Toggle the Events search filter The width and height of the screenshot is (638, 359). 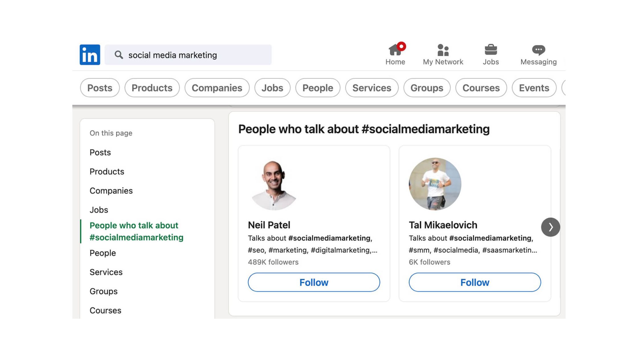coord(534,88)
